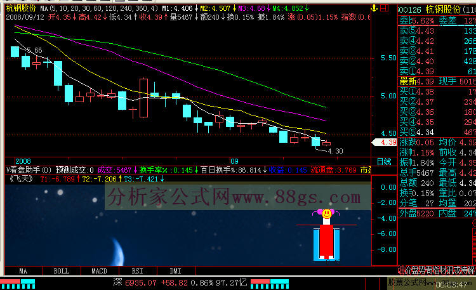Select the DMI indicator tab
Viewport: 476px width, 290px height.
tap(175, 271)
